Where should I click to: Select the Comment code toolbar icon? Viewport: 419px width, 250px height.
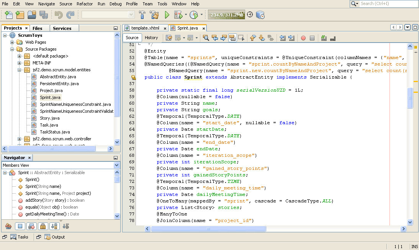click(324, 38)
